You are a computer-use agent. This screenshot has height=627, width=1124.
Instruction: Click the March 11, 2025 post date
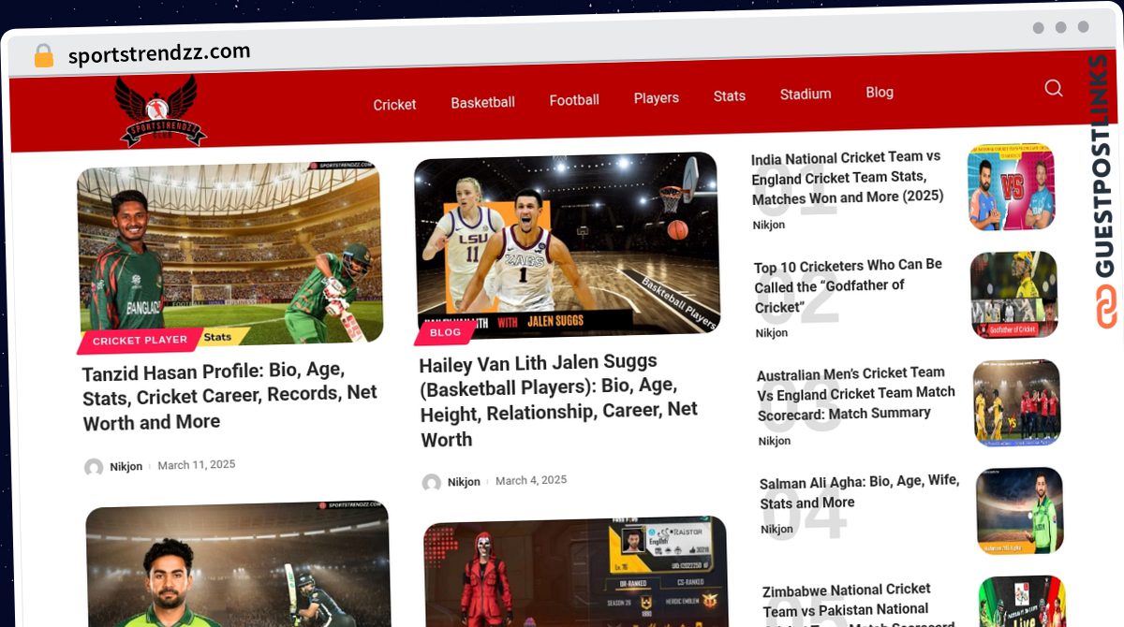[x=197, y=465]
